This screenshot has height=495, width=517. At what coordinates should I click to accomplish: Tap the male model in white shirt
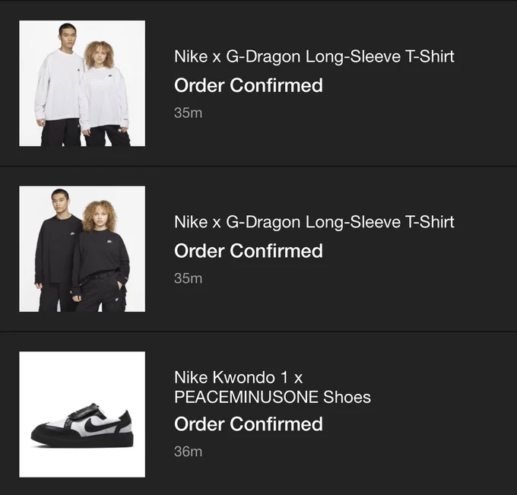pos(60,84)
